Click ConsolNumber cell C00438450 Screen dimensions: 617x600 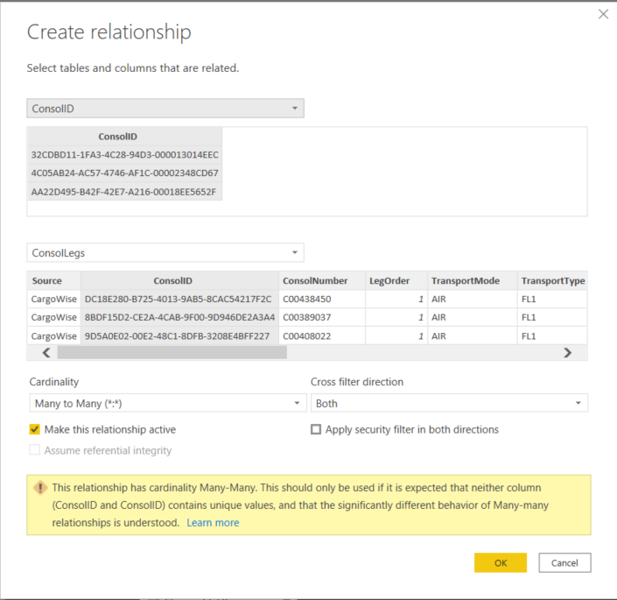322,300
